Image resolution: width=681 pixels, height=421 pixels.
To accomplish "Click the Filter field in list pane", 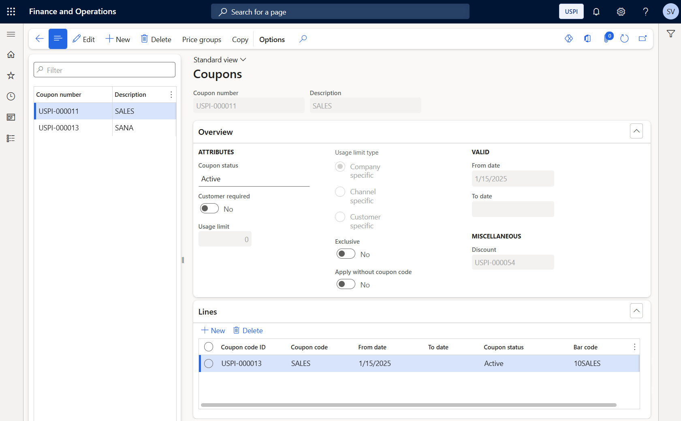I will pyautogui.click(x=105, y=70).
